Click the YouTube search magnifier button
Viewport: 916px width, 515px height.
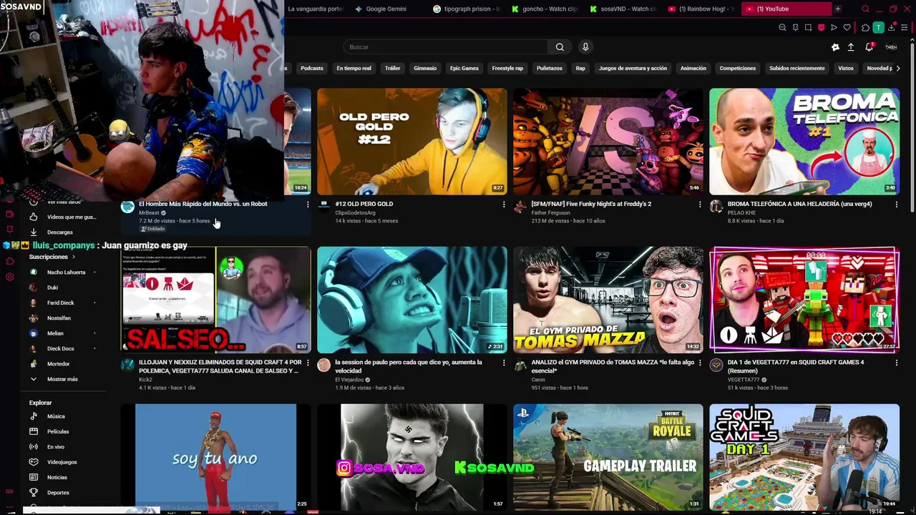click(x=560, y=47)
